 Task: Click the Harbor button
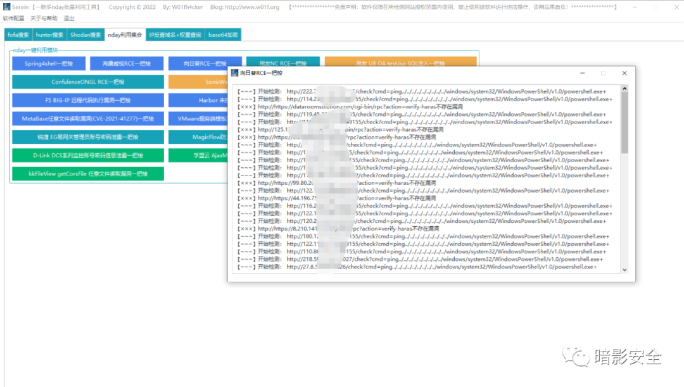(x=198, y=100)
